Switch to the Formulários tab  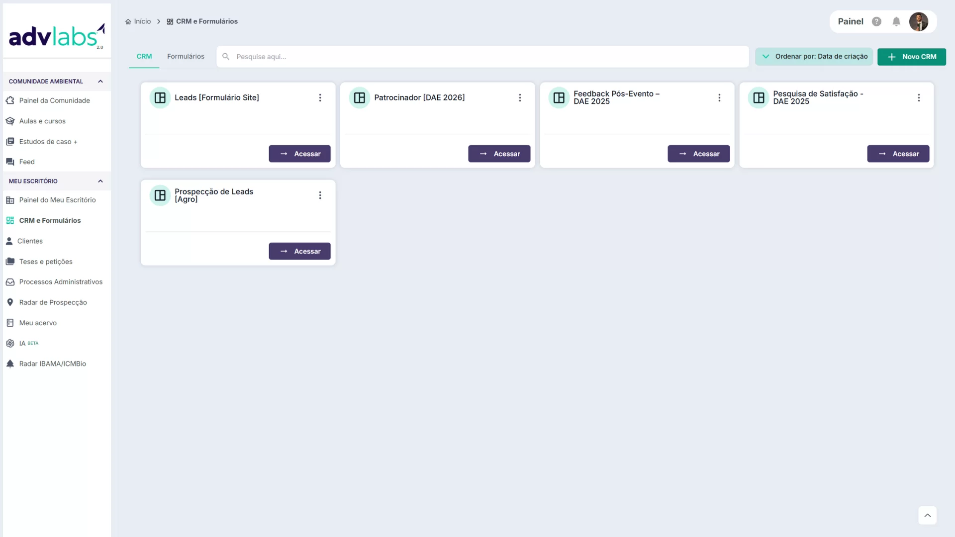click(186, 57)
